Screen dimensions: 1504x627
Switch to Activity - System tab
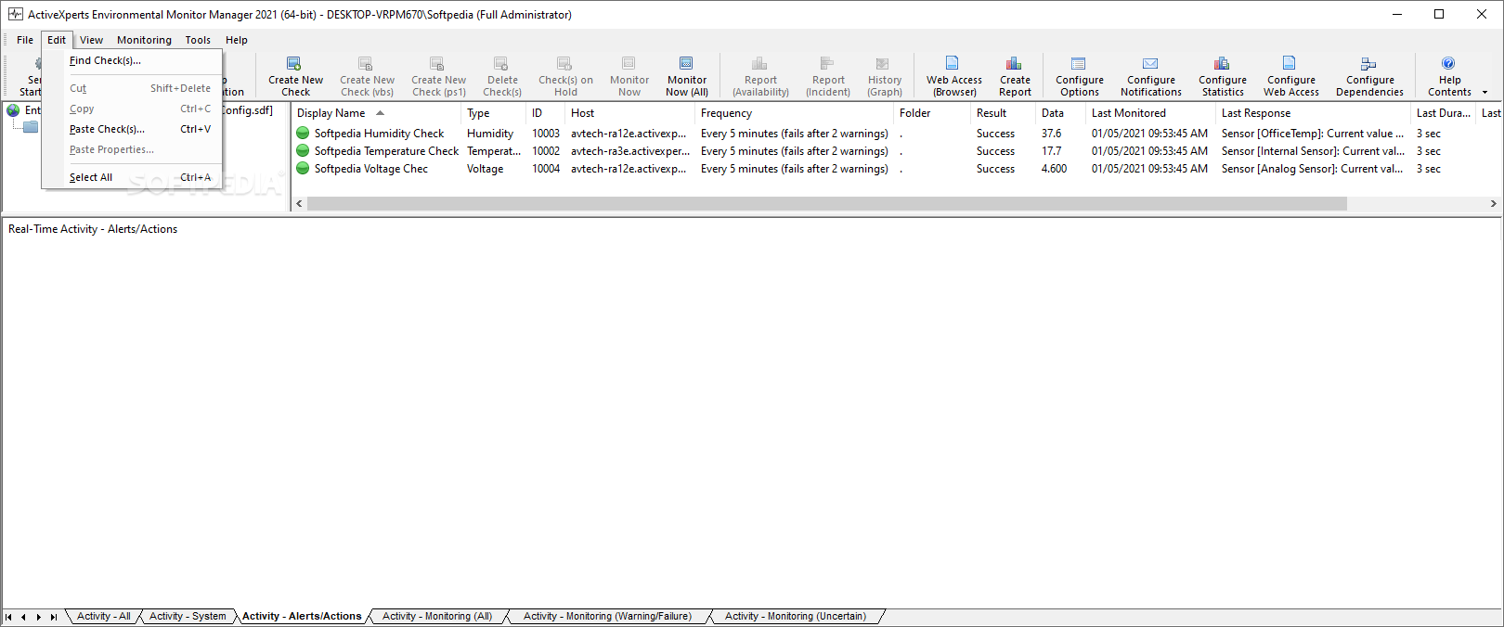point(188,616)
